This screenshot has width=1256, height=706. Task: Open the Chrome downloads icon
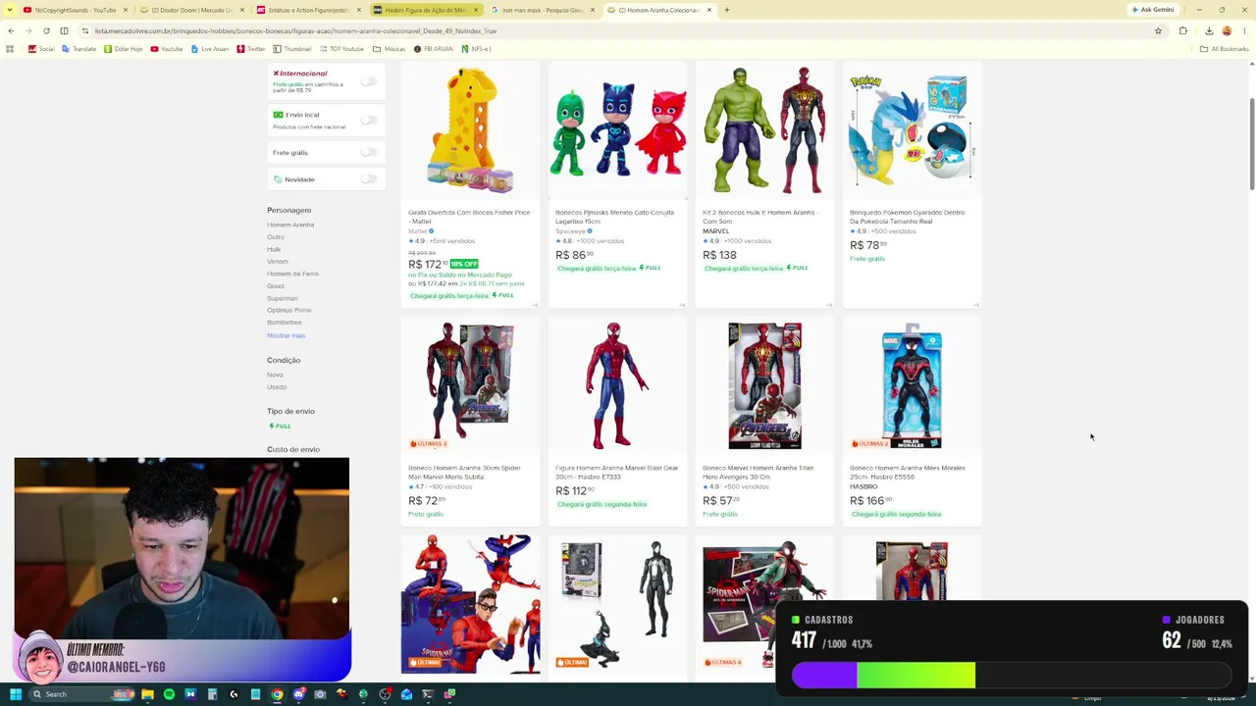1209,30
